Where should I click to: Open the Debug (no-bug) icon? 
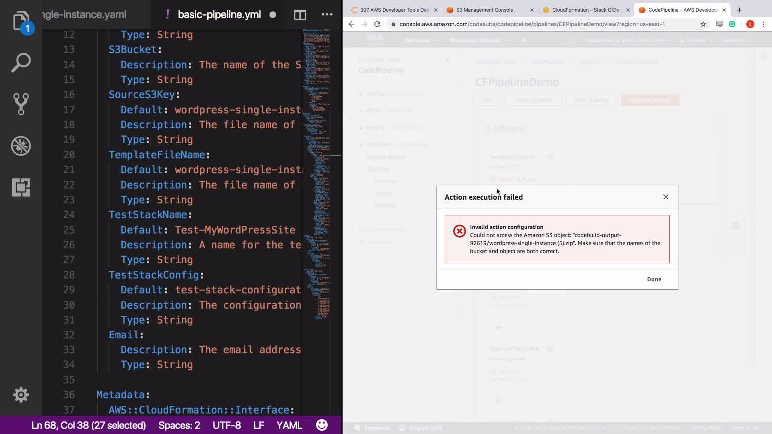click(x=21, y=146)
